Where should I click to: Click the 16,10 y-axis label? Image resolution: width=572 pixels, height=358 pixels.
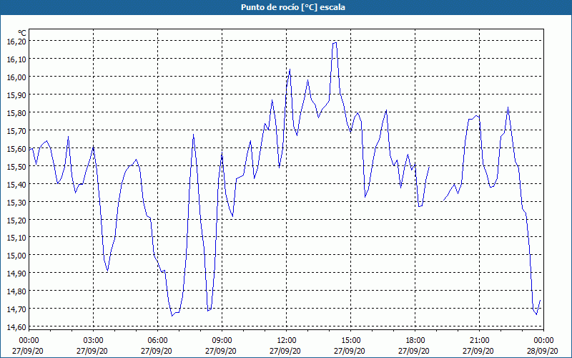coord(16,59)
